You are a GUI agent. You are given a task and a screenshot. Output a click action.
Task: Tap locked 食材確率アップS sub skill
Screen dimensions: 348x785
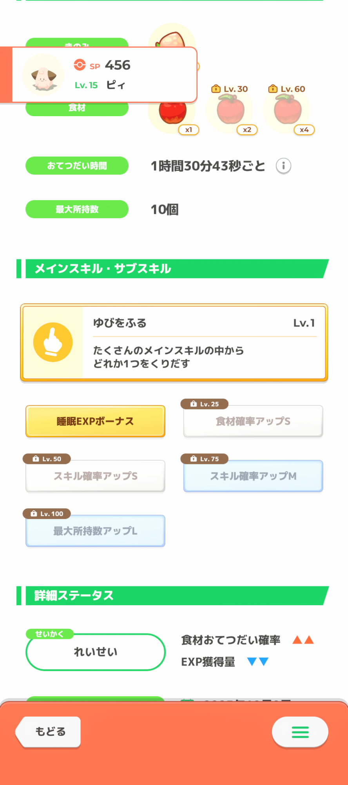point(253,421)
